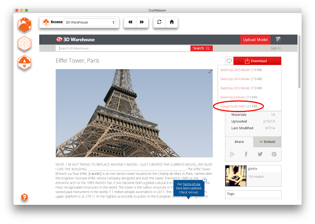Close the Terms of Use popup
This screenshot has height=224, width=315.
(204, 180)
